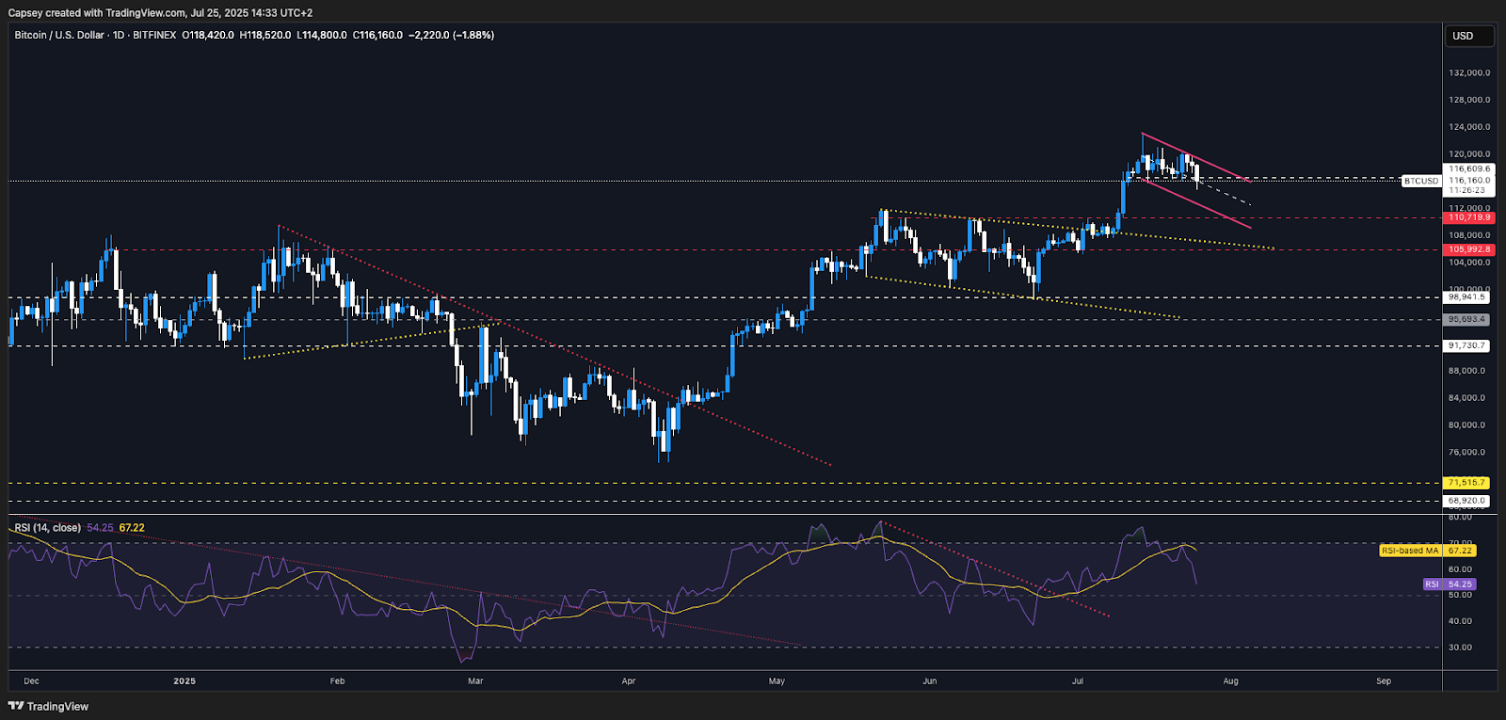Screen dimensions: 1506x720
Task: Select the white 98,941.5 level label
Action: point(1466,297)
